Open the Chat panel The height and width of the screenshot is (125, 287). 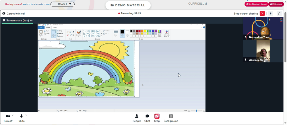click(147, 118)
